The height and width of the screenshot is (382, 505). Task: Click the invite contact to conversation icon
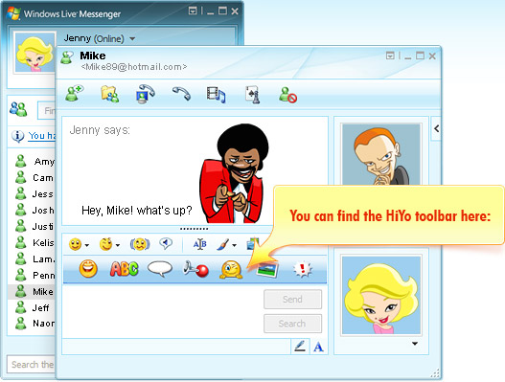tap(75, 94)
